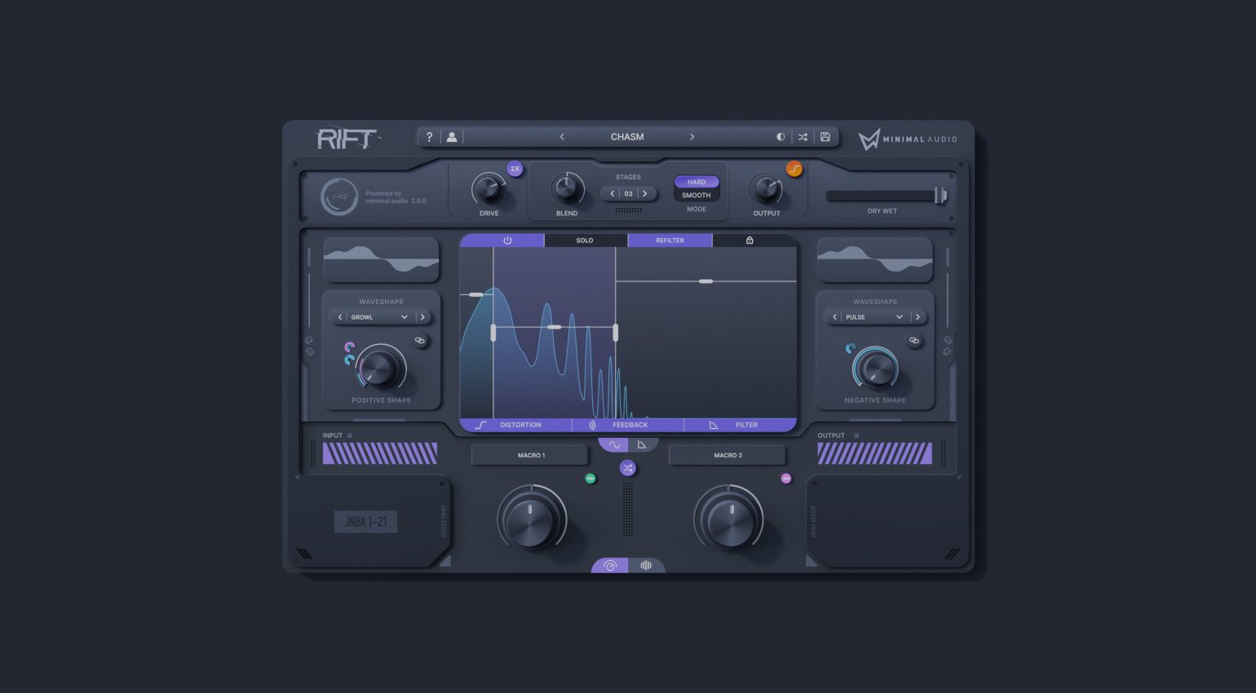Open the Distortion curve editor via its sigmoid icon

tap(480, 424)
